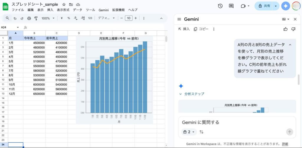Check the cloud save status icon
The width and height of the screenshot is (302, 148).
(78, 4)
